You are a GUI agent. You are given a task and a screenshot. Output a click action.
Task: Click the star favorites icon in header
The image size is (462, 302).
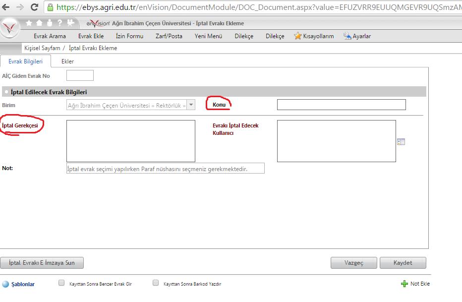tap(29, 23)
